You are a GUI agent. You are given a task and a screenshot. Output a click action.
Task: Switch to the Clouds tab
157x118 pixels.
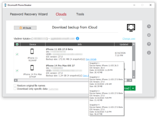61,14
